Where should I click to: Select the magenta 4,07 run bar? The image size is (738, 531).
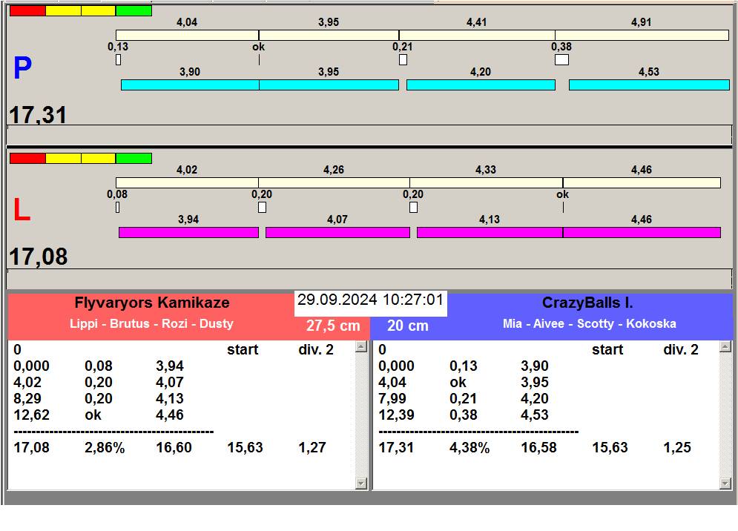pyautogui.click(x=337, y=232)
